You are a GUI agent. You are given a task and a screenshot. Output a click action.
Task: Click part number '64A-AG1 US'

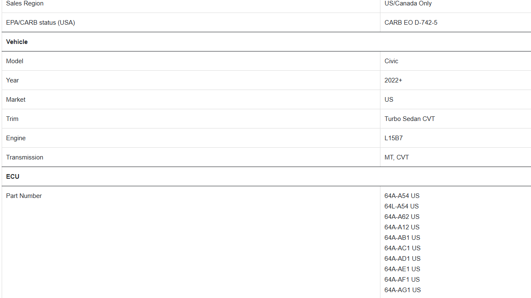coord(403,290)
